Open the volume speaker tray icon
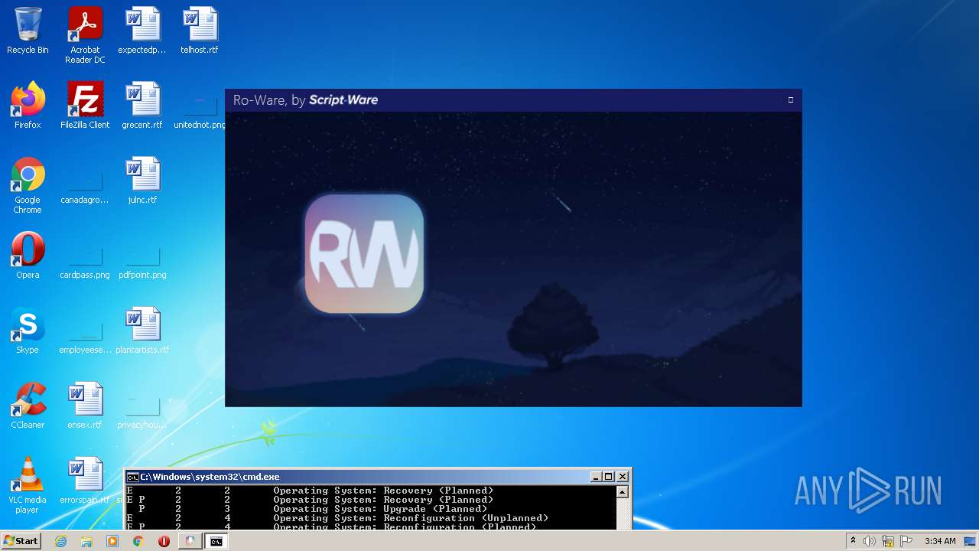This screenshot has height=551, width=979. point(870,541)
